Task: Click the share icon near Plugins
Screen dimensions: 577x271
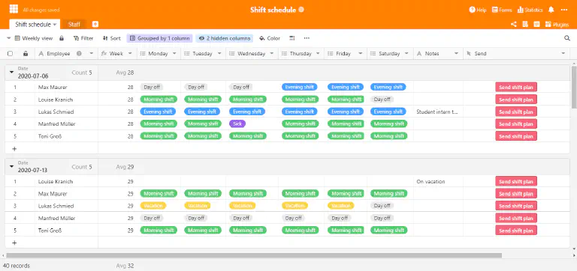Action: point(514,24)
